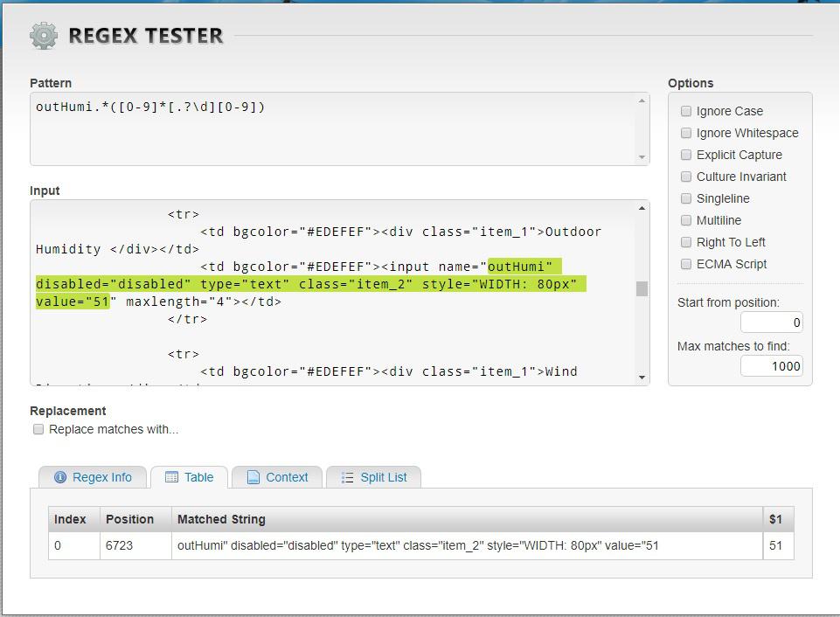Click the Regex Info tab icon
The height and width of the screenshot is (617, 840).
(60, 477)
